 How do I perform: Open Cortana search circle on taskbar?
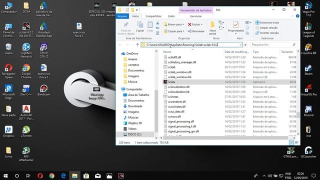point(17,175)
